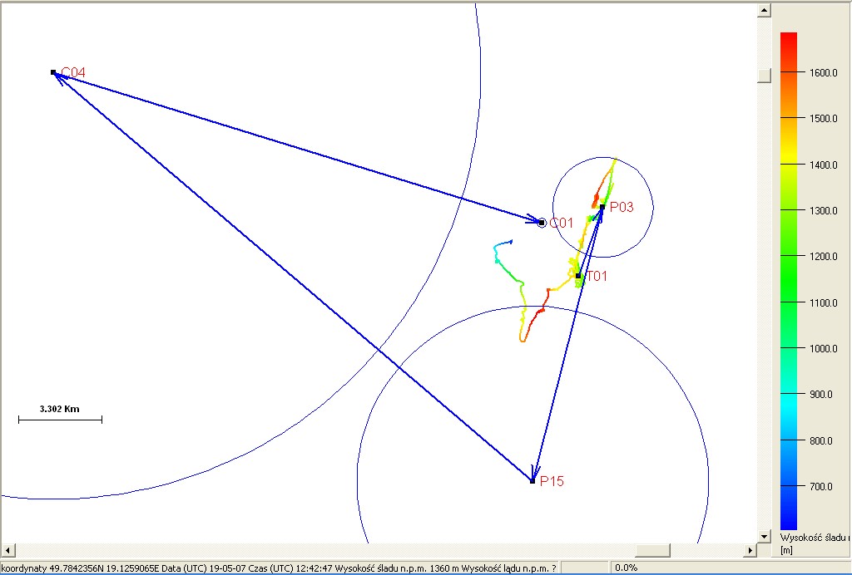Click the 1000.0 altitude legend value

824,348
